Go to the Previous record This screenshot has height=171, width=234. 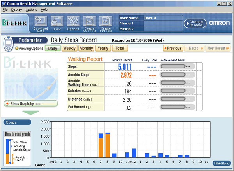pyautogui.click(x=173, y=48)
